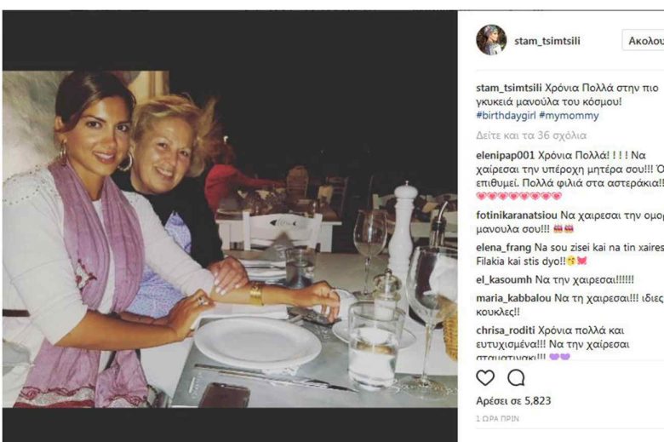This screenshot has width=664, height=442.
Task: Open elenipap001 commenter profile
Action: click(x=505, y=155)
